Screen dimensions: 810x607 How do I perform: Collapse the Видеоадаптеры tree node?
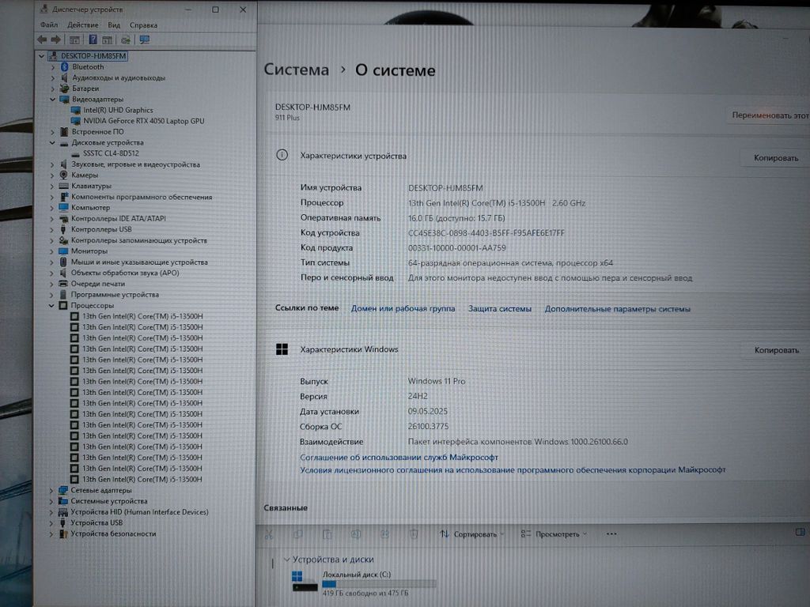point(53,100)
